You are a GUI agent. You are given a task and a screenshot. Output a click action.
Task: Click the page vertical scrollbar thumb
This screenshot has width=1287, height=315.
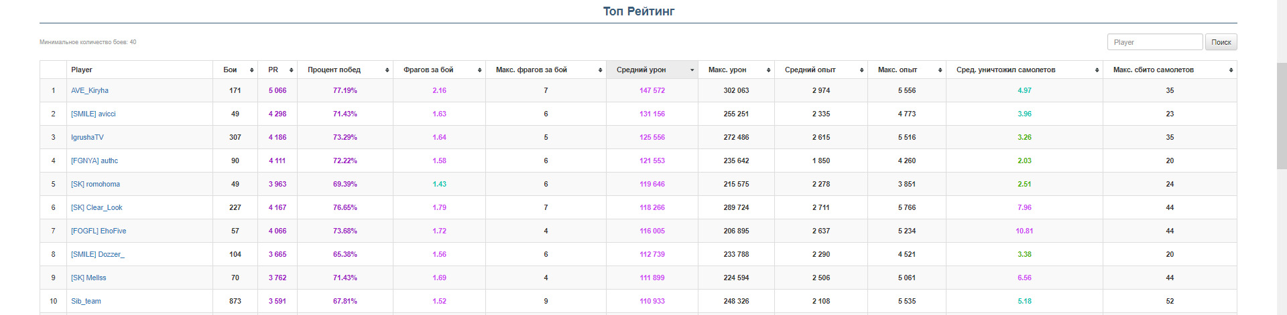(x=1282, y=115)
